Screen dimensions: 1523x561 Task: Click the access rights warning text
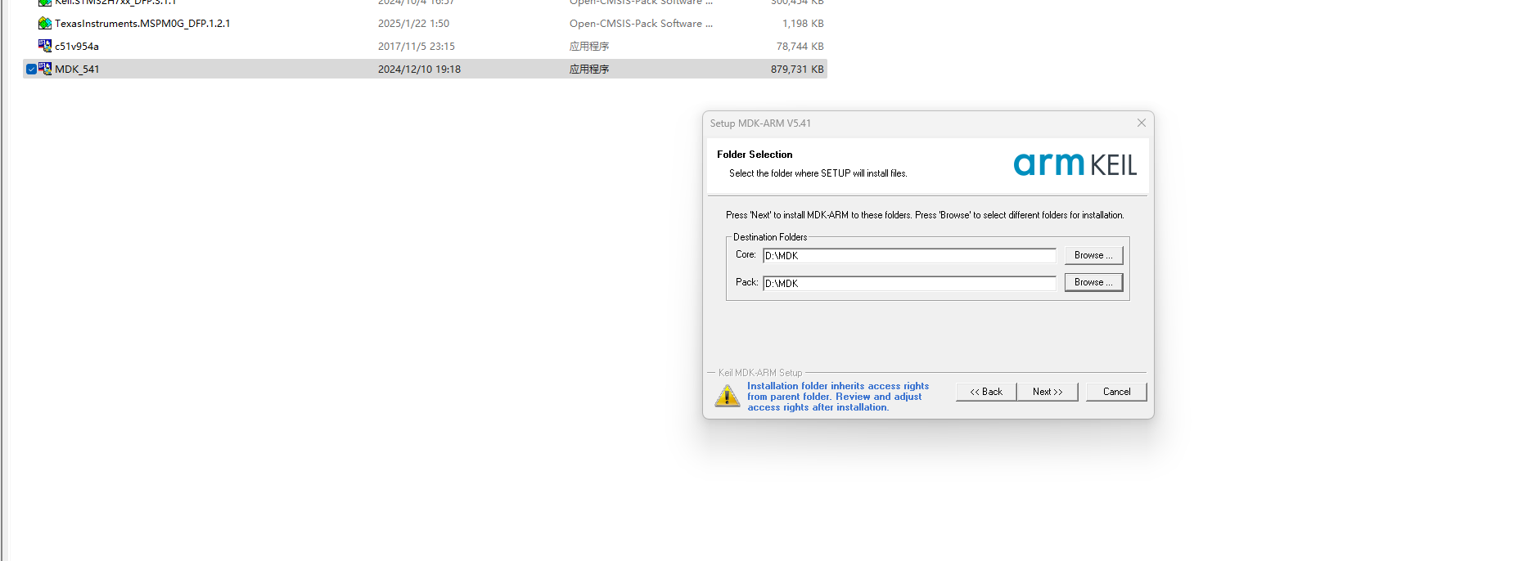click(838, 397)
